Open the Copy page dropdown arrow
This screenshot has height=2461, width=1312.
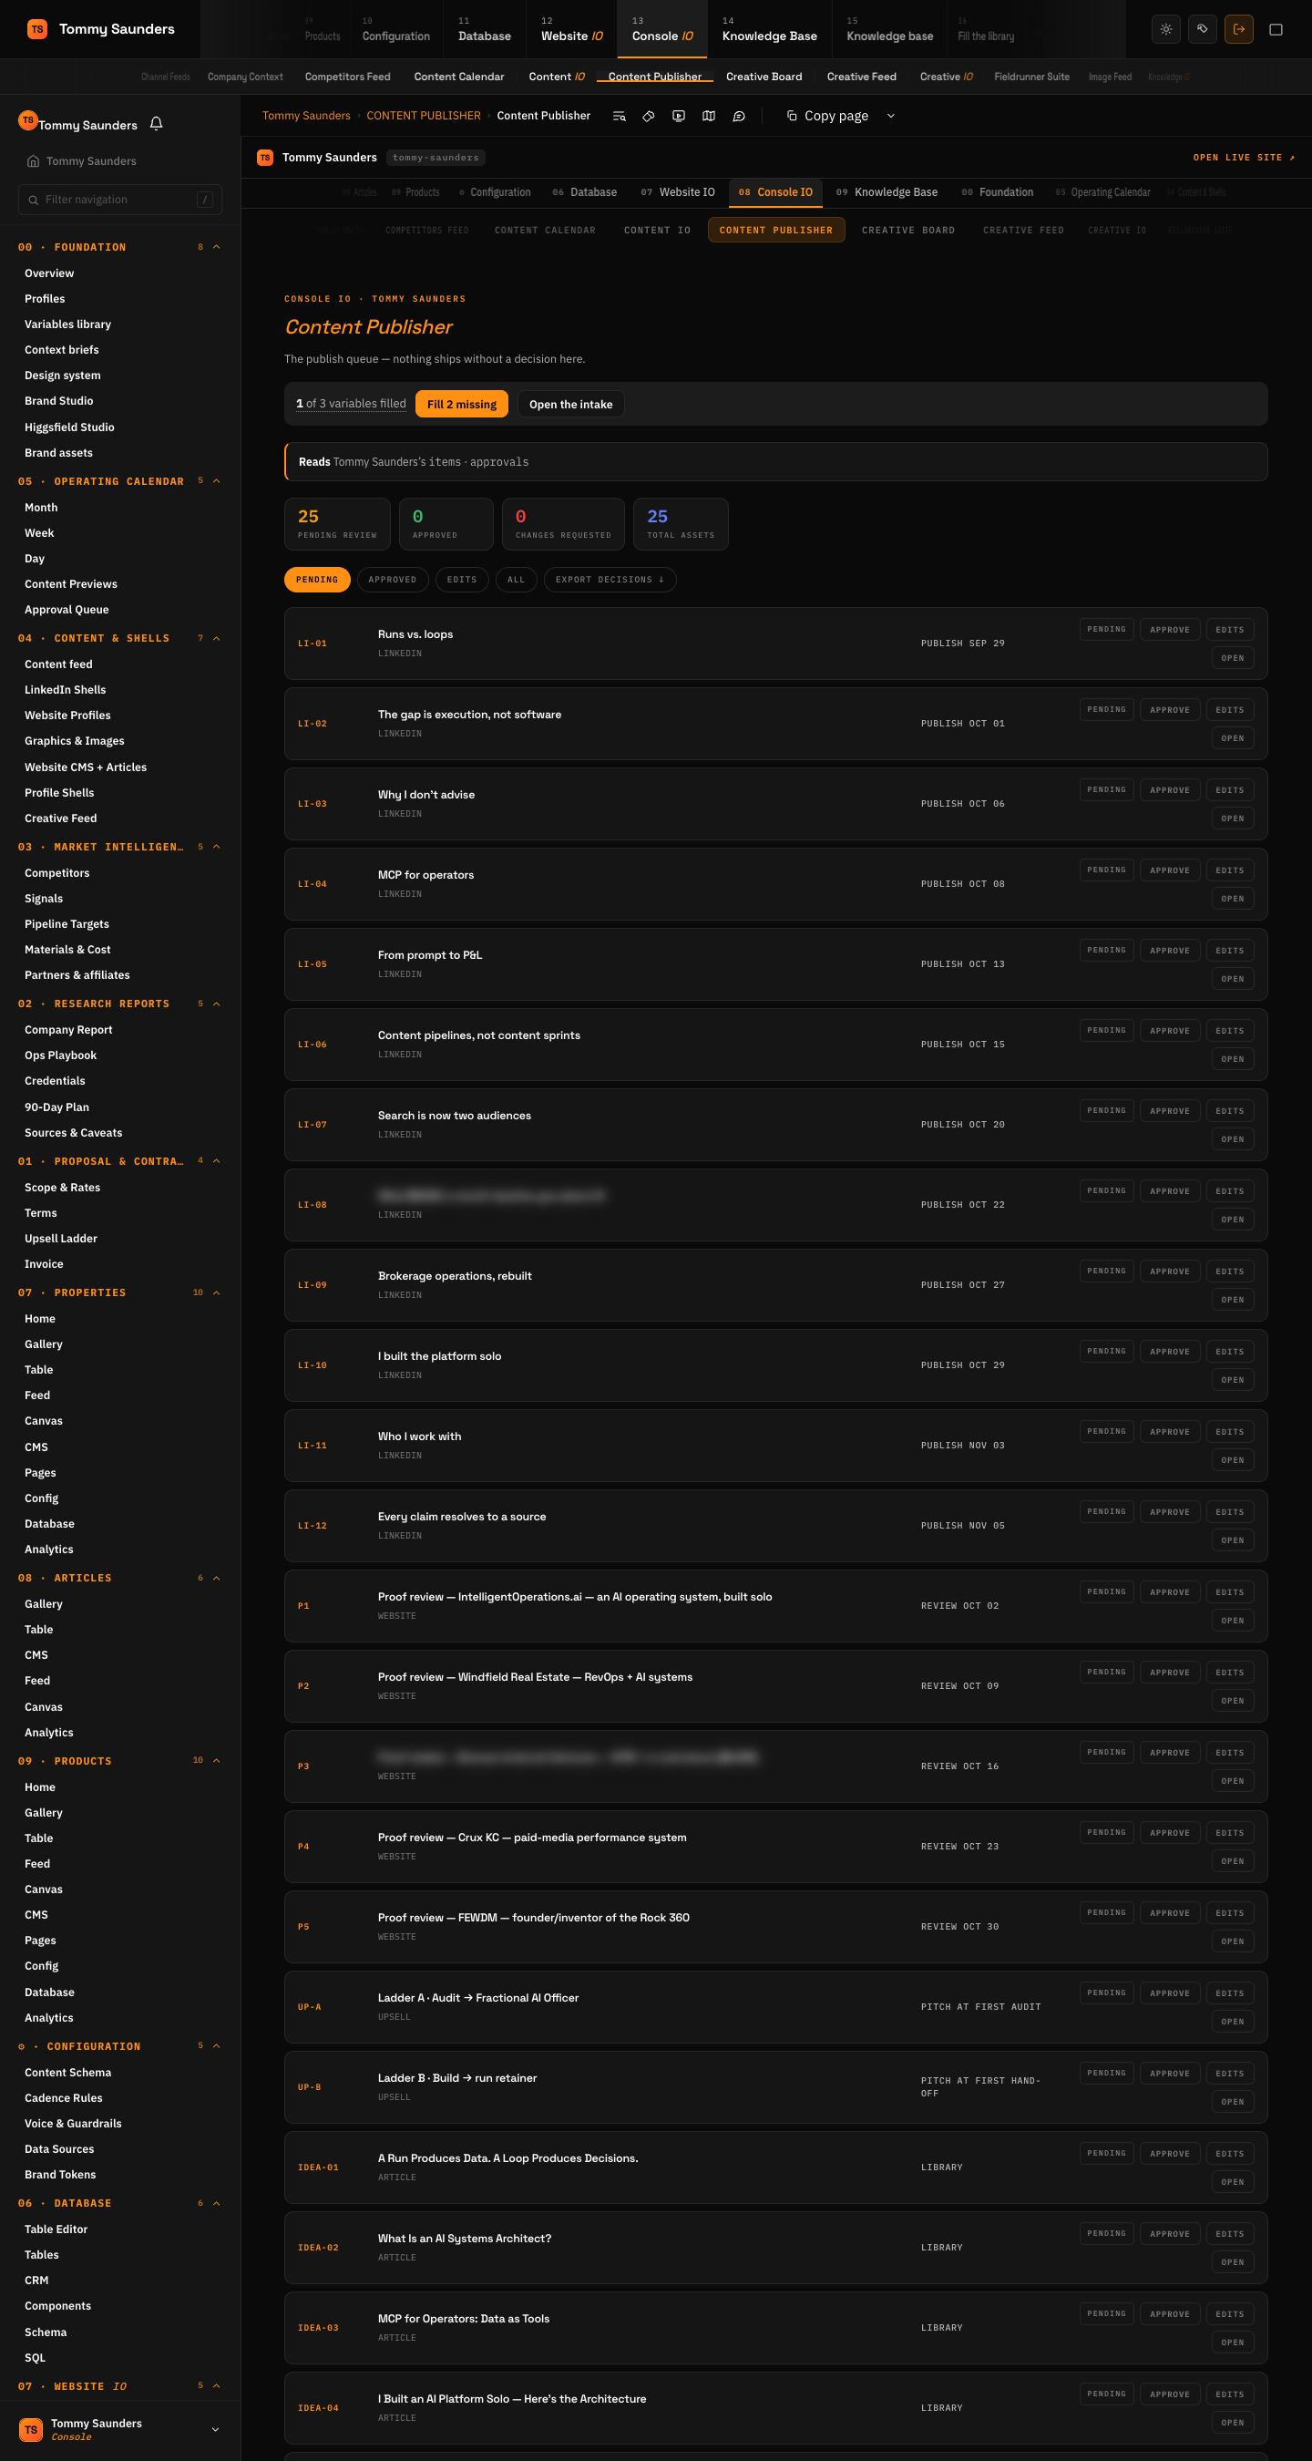[891, 116]
